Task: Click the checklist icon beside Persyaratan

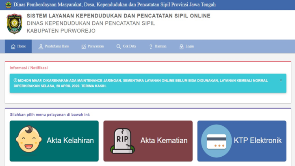Action: click(x=84, y=47)
